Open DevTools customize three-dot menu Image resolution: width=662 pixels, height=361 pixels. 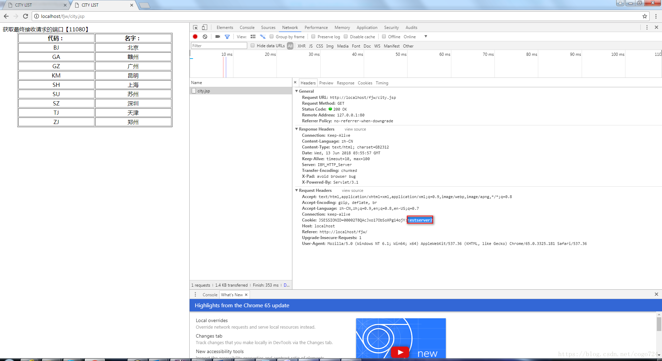coord(647,27)
